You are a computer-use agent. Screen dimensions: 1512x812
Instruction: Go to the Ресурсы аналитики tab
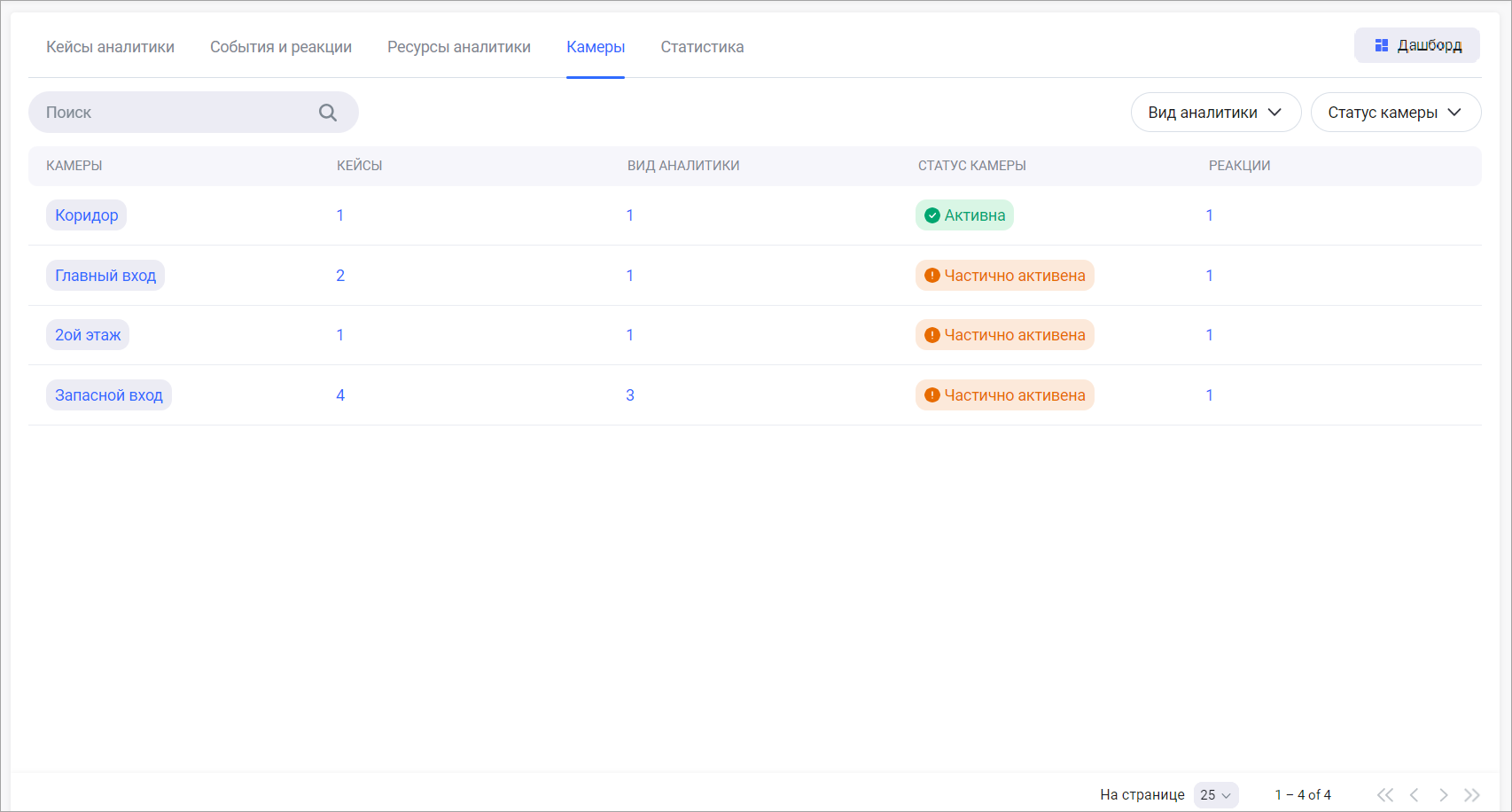pos(459,47)
